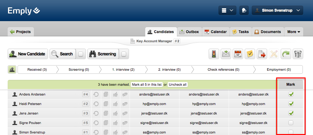The image size is (313, 135).
Task: Click the green curved arrow icon
Action: (x=286, y=54)
